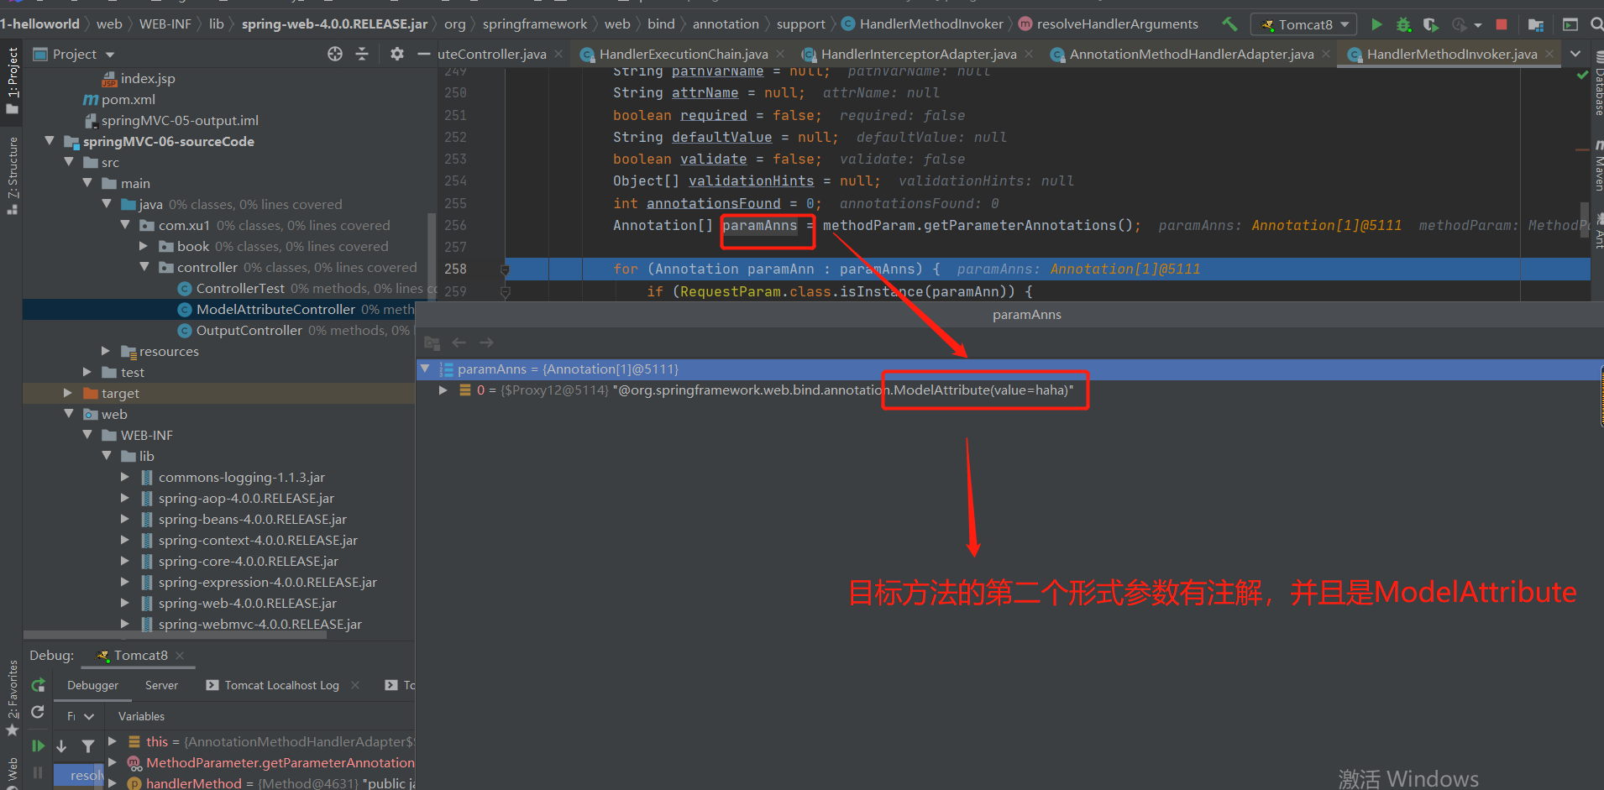The width and height of the screenshot is (1604, 790).
Task: Select ModelAttributeController class
Action: tap(275, 309)
